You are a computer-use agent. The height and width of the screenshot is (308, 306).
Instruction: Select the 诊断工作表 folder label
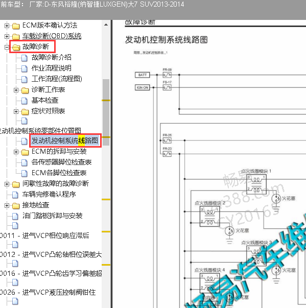48,90
